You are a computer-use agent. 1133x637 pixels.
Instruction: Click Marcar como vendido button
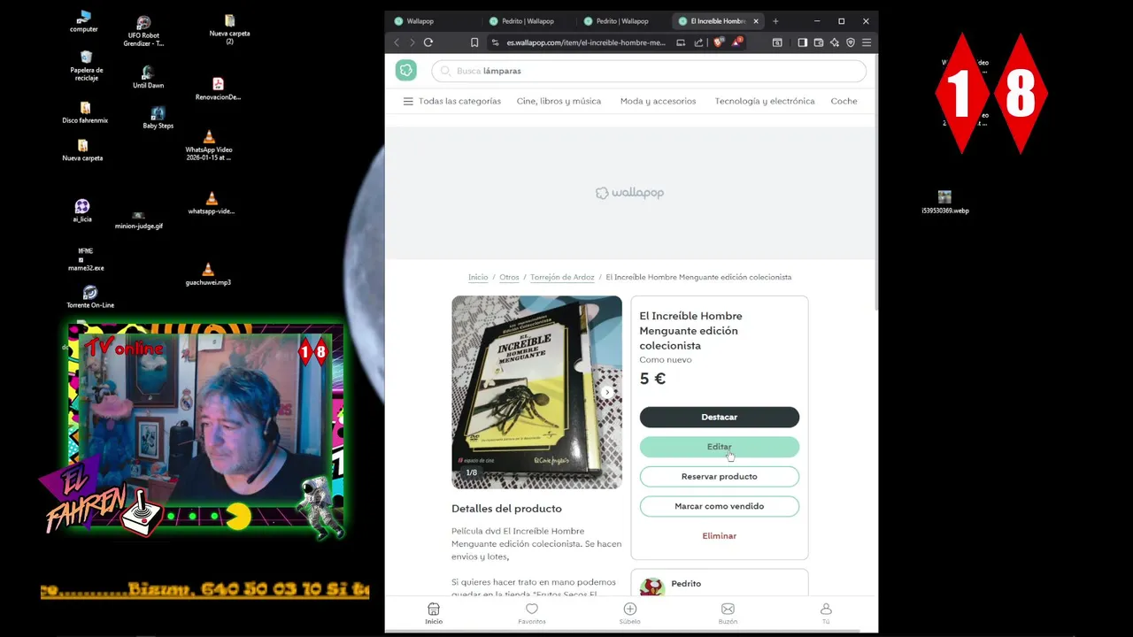[x=719, y=506]
